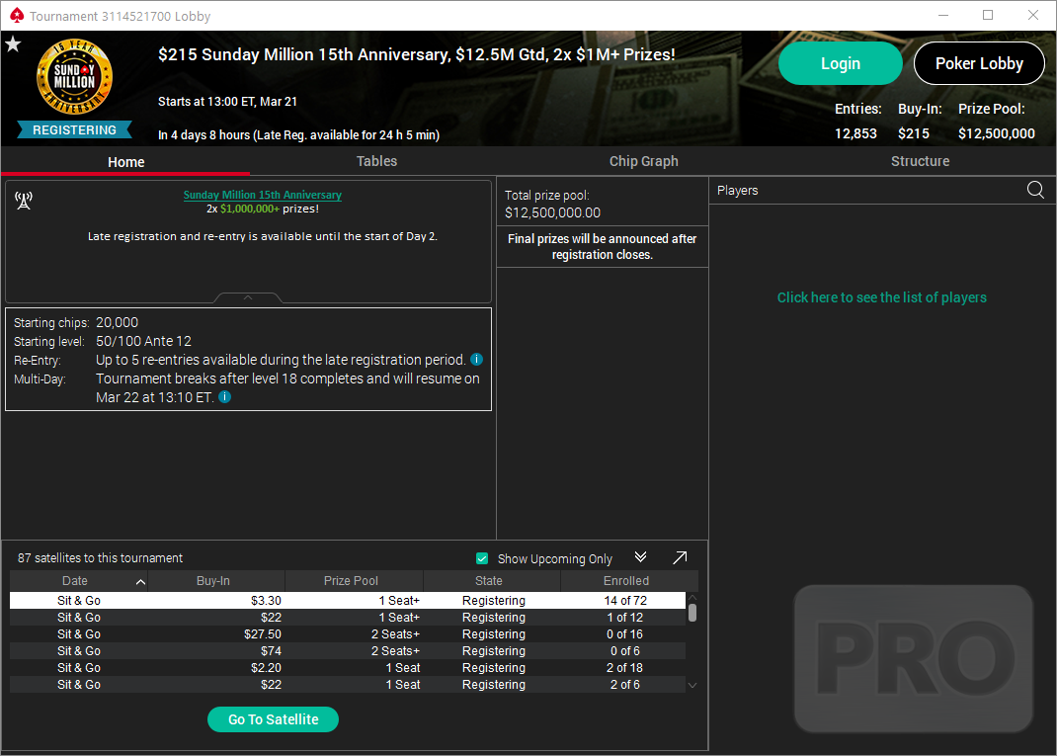Open the Tables tab

click(x=376, y=161)
